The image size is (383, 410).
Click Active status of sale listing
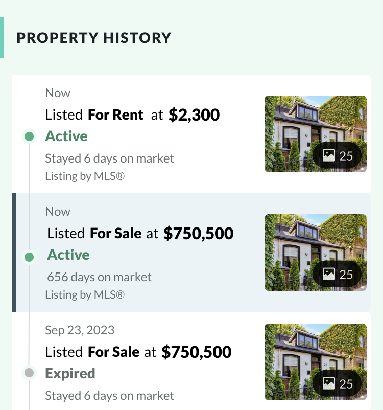pos(68,255)
